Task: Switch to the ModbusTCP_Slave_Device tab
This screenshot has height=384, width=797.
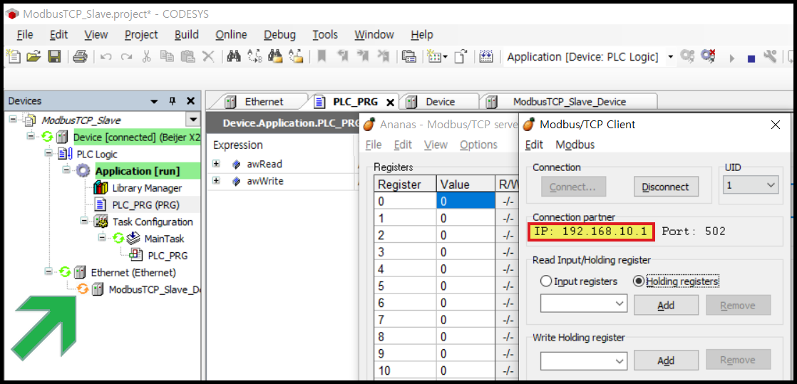Action: click(570, 102)
